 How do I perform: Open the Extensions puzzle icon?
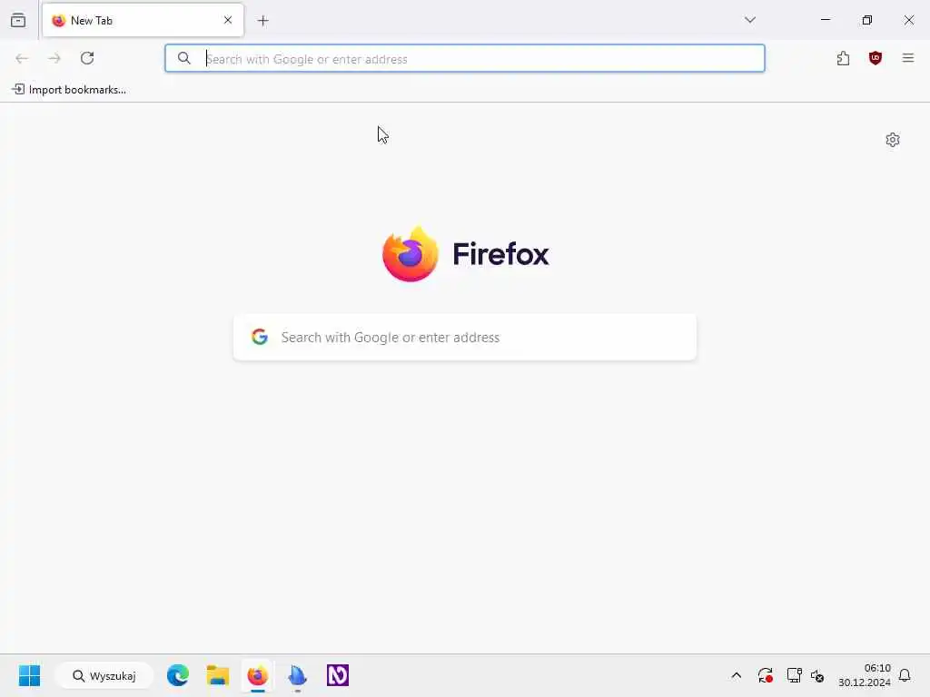(843, 58)
